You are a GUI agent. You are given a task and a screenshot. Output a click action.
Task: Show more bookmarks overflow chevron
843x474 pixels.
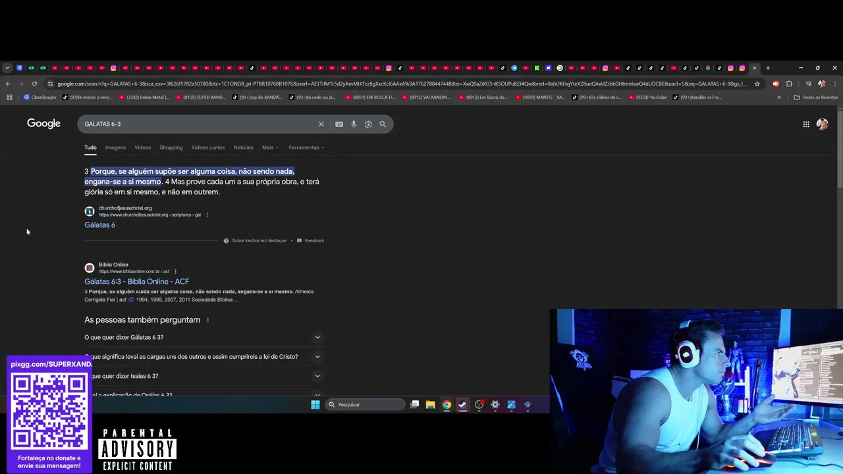[x=779, y=97]
